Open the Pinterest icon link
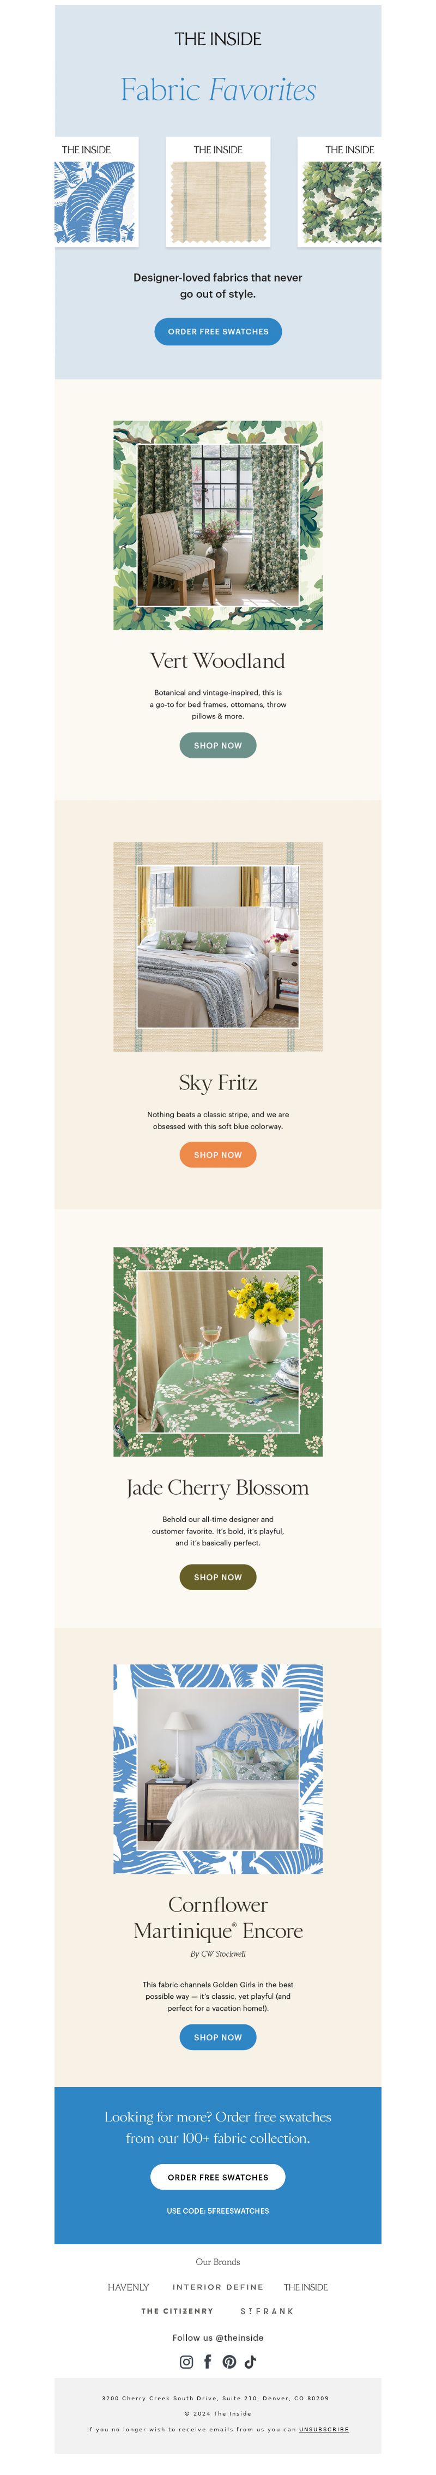 click(229, 2362)
